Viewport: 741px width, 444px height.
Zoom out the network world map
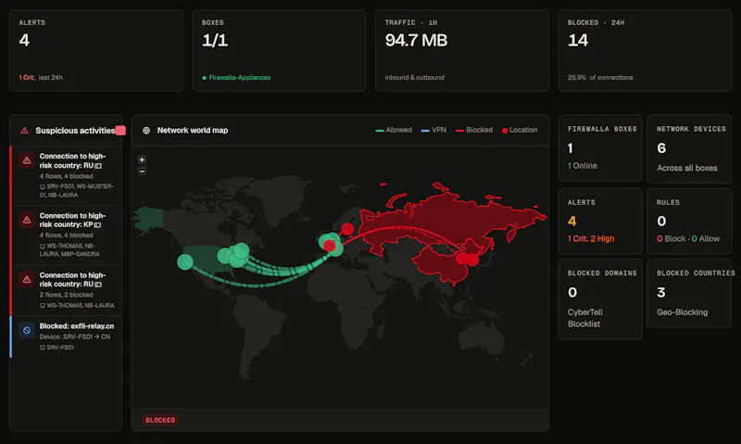[x=142, y=171]
